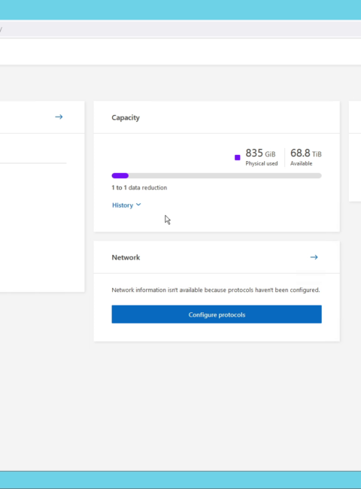The height and width of the screenshot is (489, 361).
Task: Click the purple Physical used legend square
Action: 238,157
